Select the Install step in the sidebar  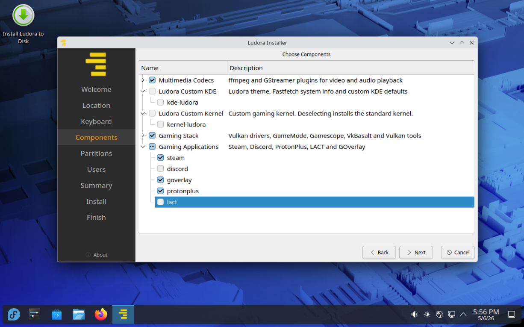pyautogui.click(x=96, y=201)
